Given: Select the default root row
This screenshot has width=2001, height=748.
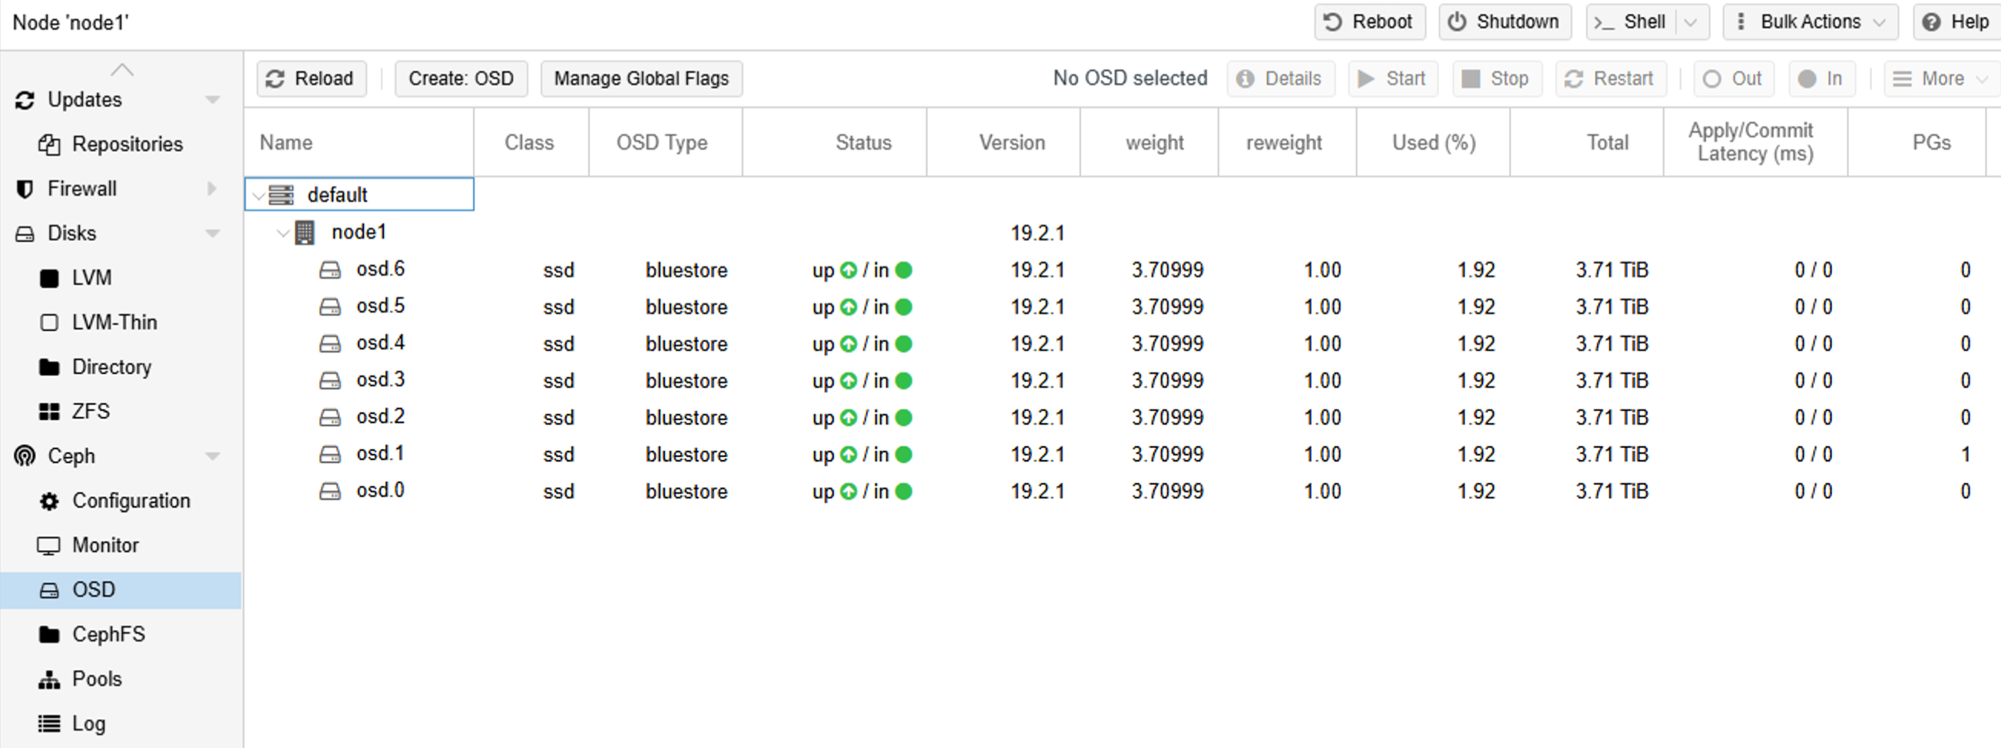Looking at the screenshot, I should (1123, 194).
